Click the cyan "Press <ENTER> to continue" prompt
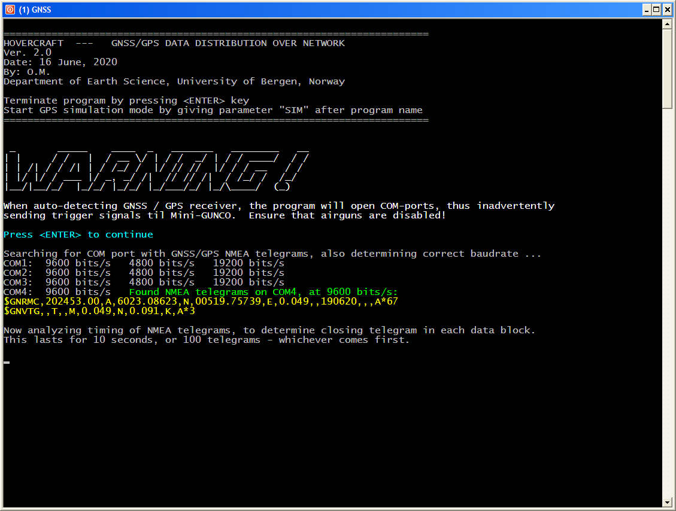This screenshot has width=676, height=511. point(78,235)
